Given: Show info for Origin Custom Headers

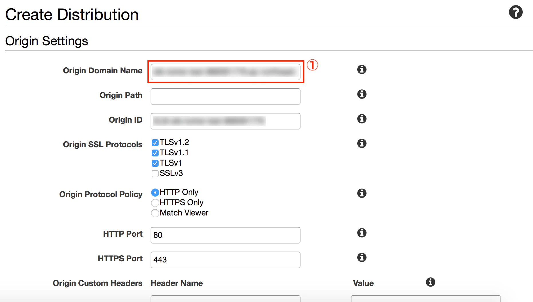Looking at the screenshot, I should pos(431,282).
